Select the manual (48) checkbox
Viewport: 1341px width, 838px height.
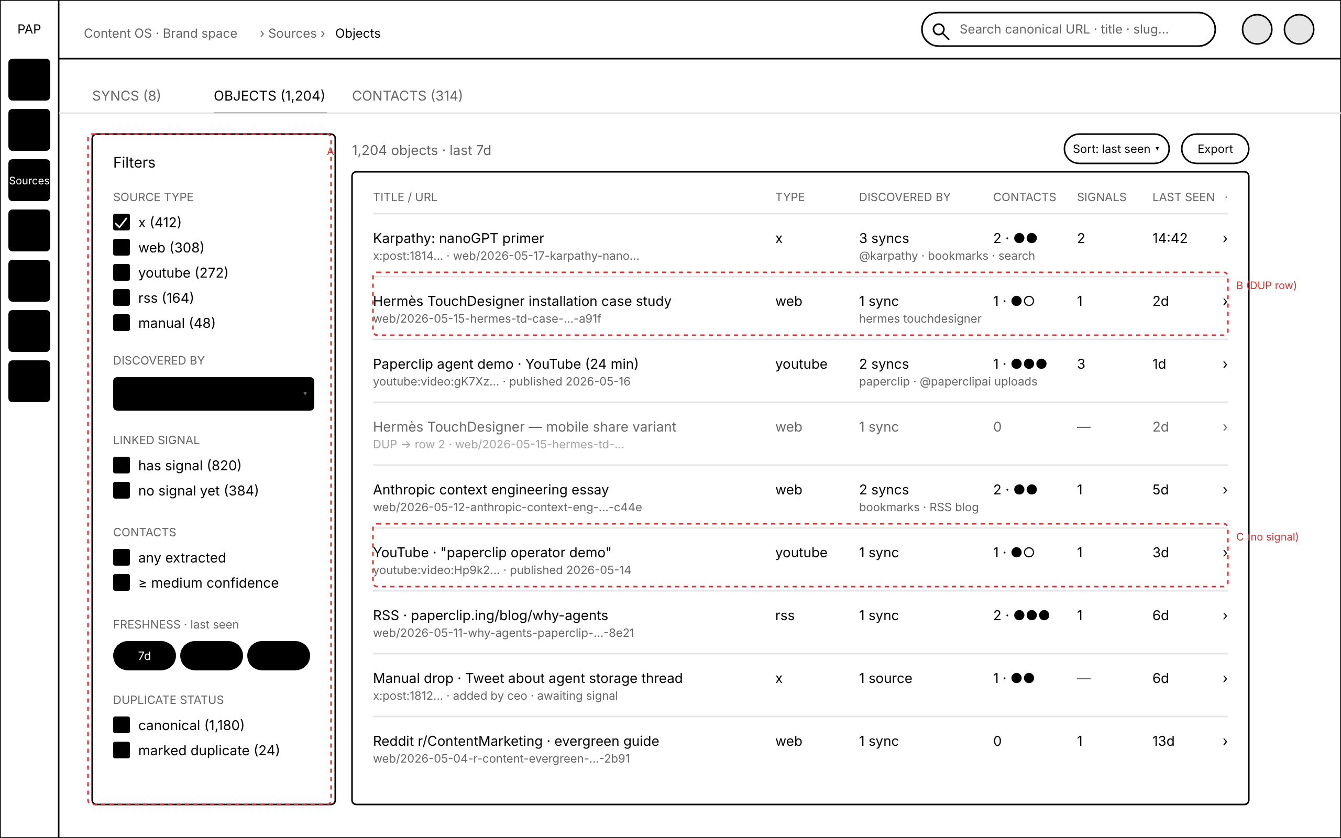point(122,323)
